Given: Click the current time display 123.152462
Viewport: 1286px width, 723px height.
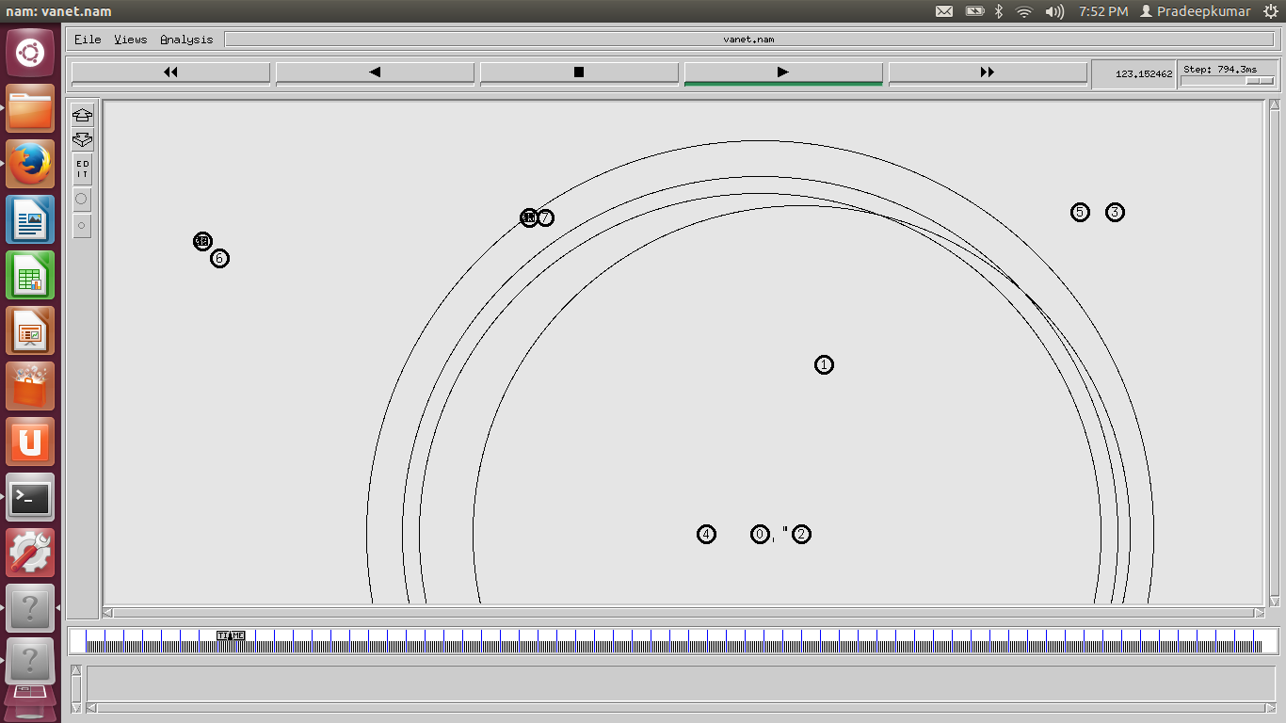Looking at the screenshot, I should point(1144,73).
